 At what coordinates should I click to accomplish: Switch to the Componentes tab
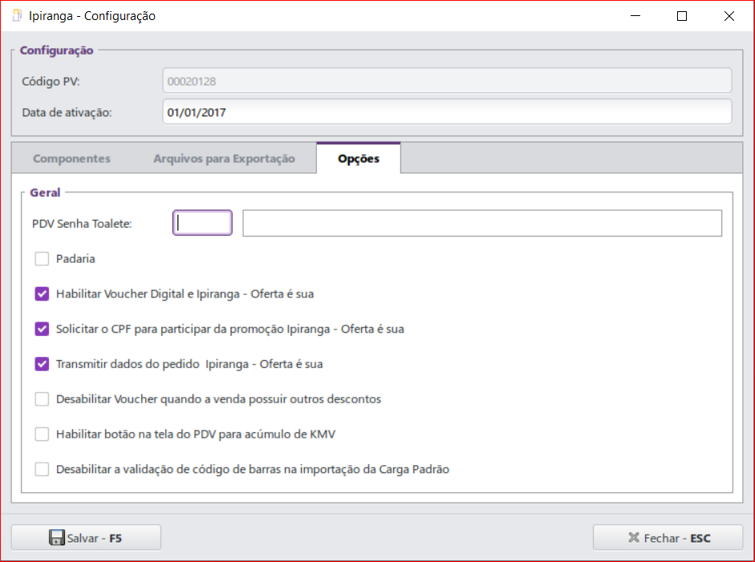(71, 159)
